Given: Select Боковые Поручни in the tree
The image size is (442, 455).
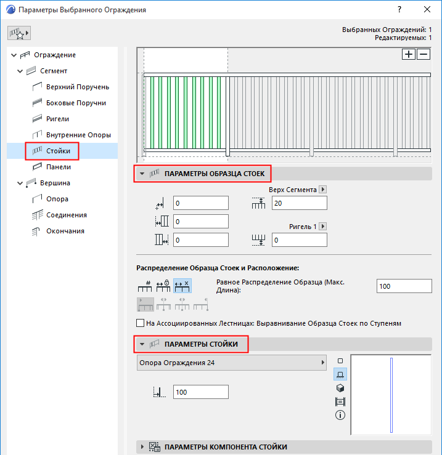Looking at the screenshot, I should (x=76, y=103).
